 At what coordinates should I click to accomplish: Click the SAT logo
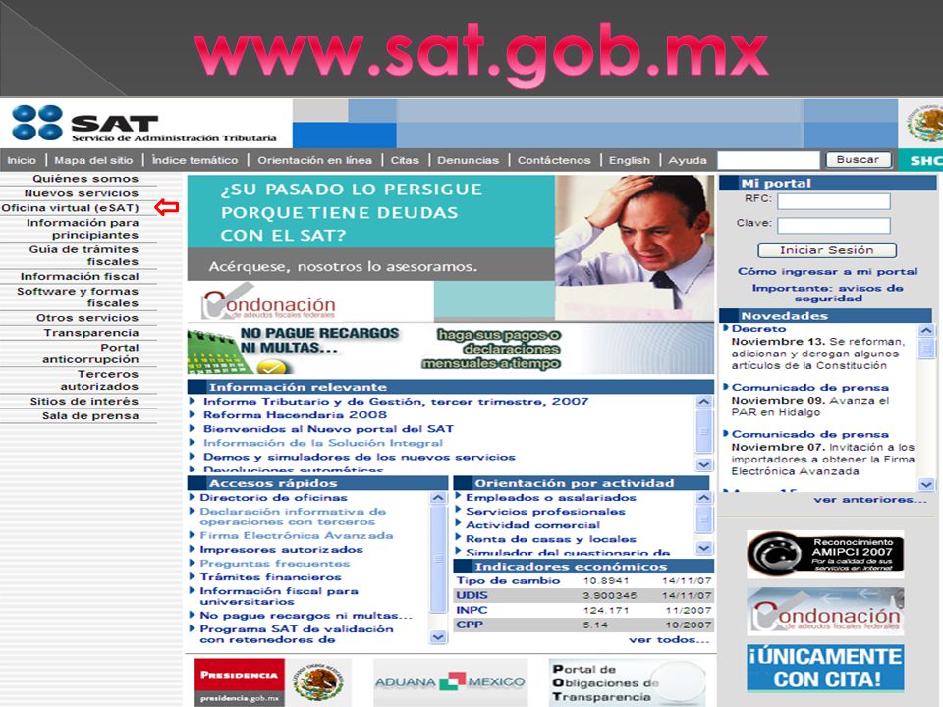coord(144,124)
